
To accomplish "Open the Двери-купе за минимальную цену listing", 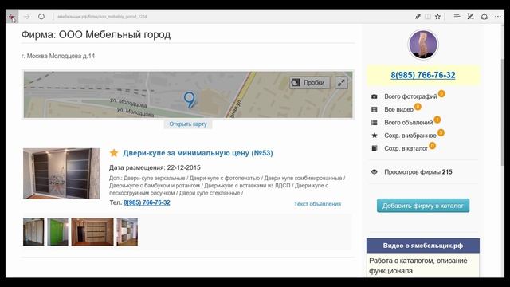I will point(198,153).
